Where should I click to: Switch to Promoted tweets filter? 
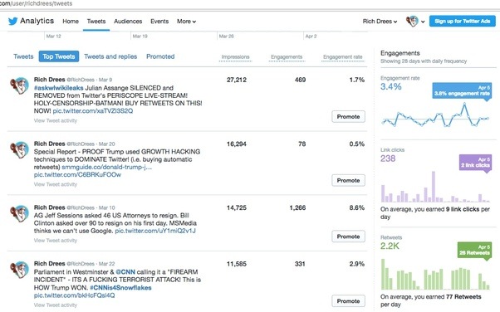click(160, 56)
